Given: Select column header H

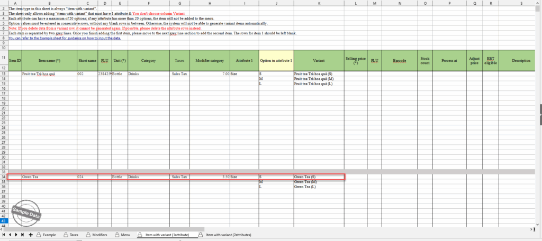Looking at the screenshot, I should [x=210, y=3].
